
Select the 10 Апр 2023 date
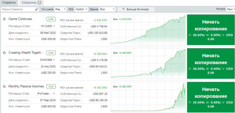[x=48, y=66]
